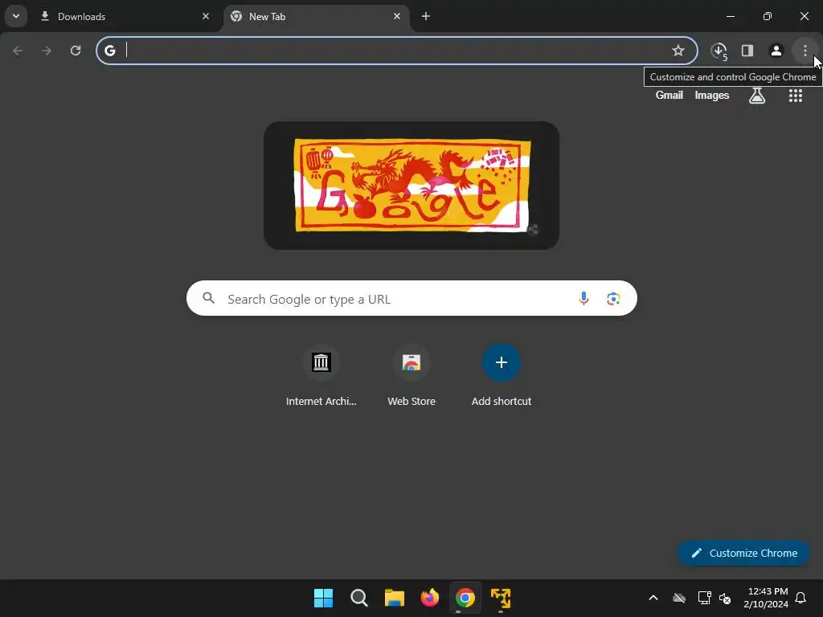823x617 pixels.
Task: Select the New Tab tab
Action: [x=317, y=16]
